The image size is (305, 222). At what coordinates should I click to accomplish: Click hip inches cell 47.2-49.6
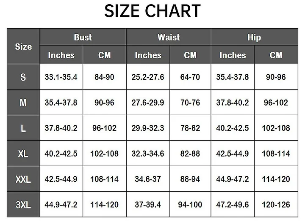tap(233, 205)
